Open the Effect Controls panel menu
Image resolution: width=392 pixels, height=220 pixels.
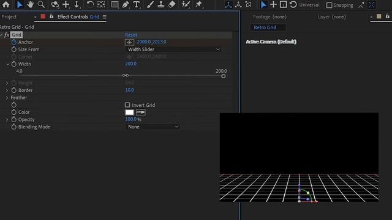(x=105, y=16)
